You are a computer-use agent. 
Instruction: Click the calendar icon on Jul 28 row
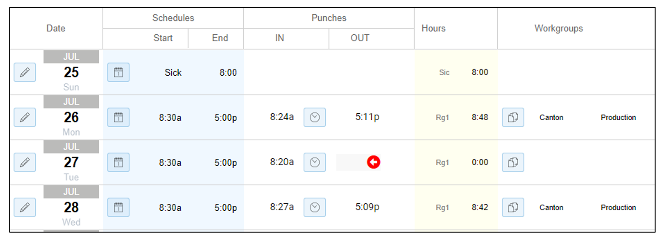coord(119,208)
